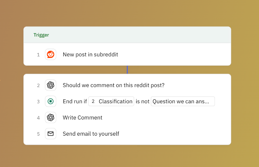Click step number 2 in the actions list
This screenshot has height=167, width=259.
(x=38, y=85)
